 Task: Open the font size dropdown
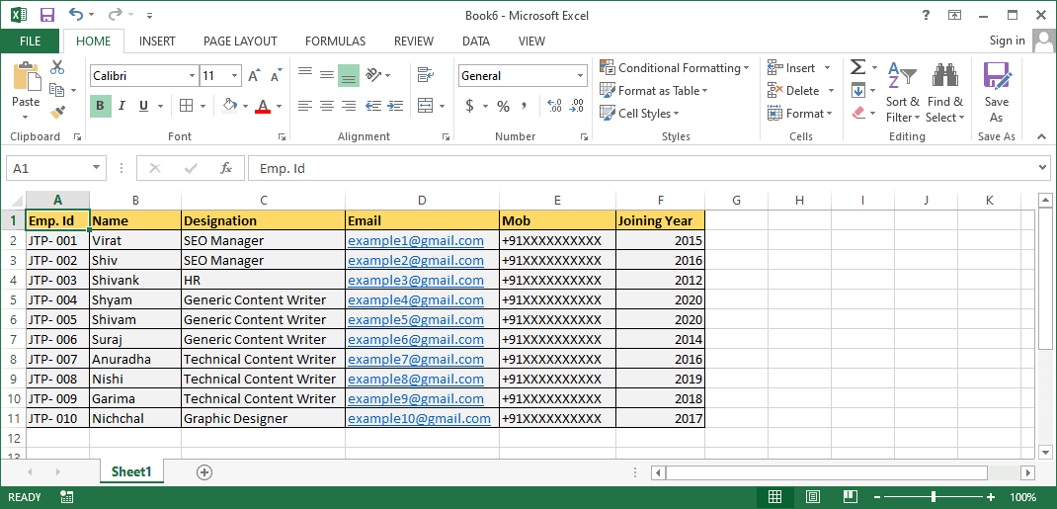coord(234,75)
